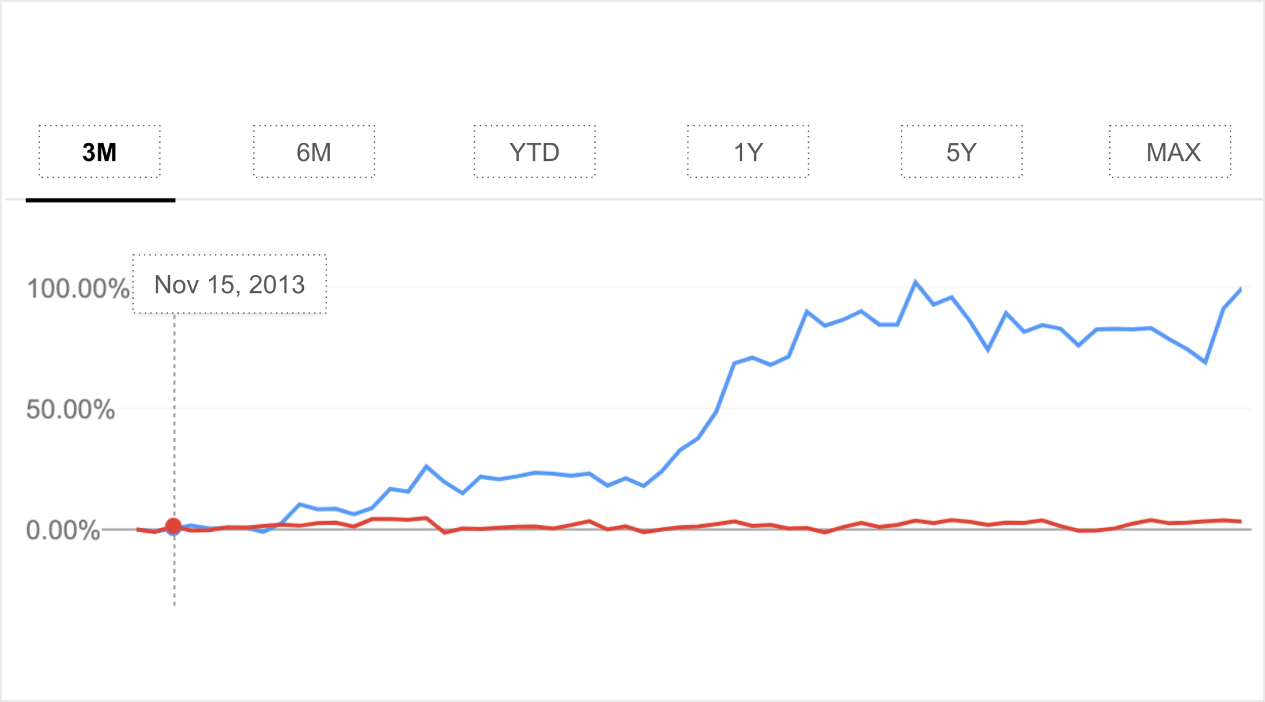Click the black underline beneath 3M
The width and height of the screenshot is (1265, 702).
pyautogui.click(x=100, y=200)
